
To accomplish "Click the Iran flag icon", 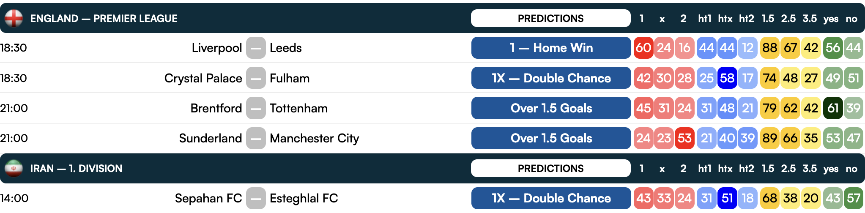I will (14, 168).
